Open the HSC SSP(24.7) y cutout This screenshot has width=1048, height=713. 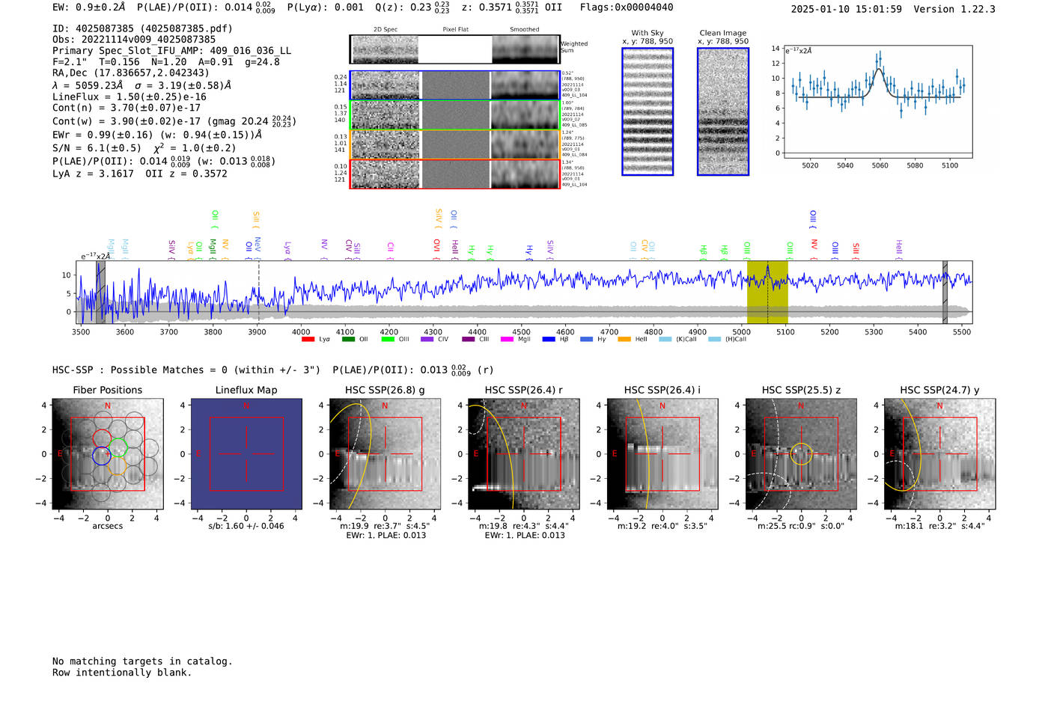point(940,454)
